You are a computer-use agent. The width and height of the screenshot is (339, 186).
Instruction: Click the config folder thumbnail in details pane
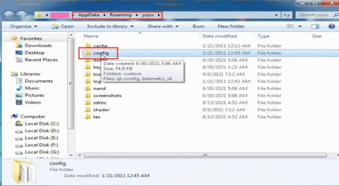point(24,171)
